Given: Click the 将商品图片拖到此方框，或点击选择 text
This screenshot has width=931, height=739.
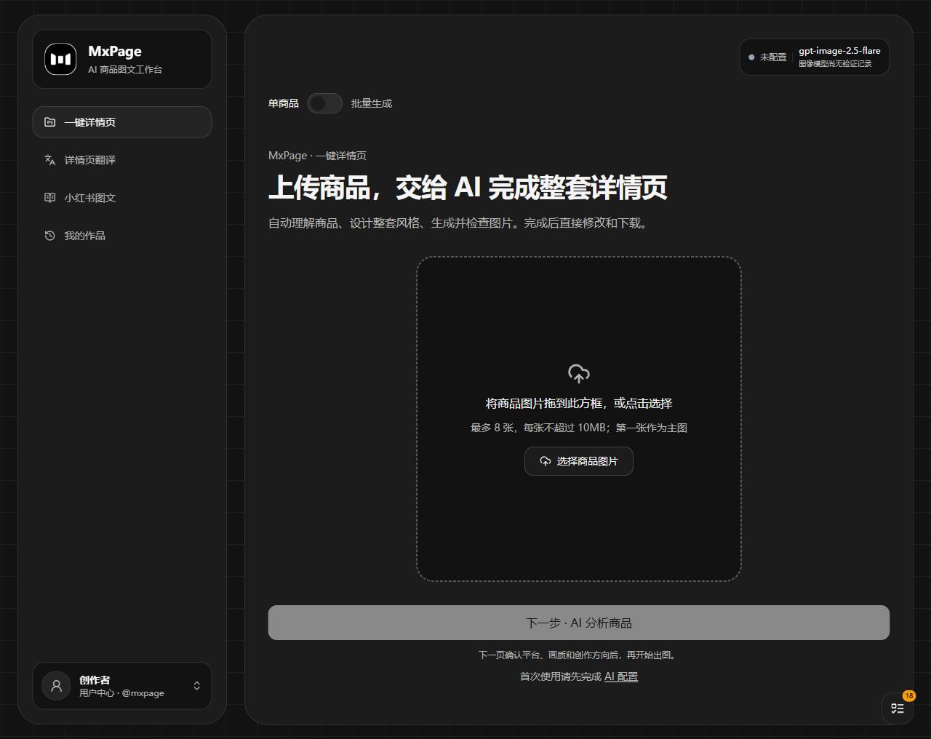Looking at the screenshot, I should 579,403.
